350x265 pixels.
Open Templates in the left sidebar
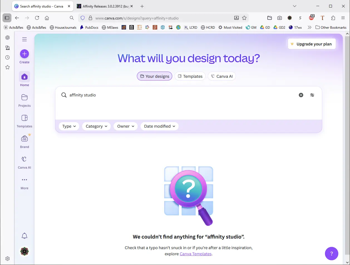[x=24, y=121]
